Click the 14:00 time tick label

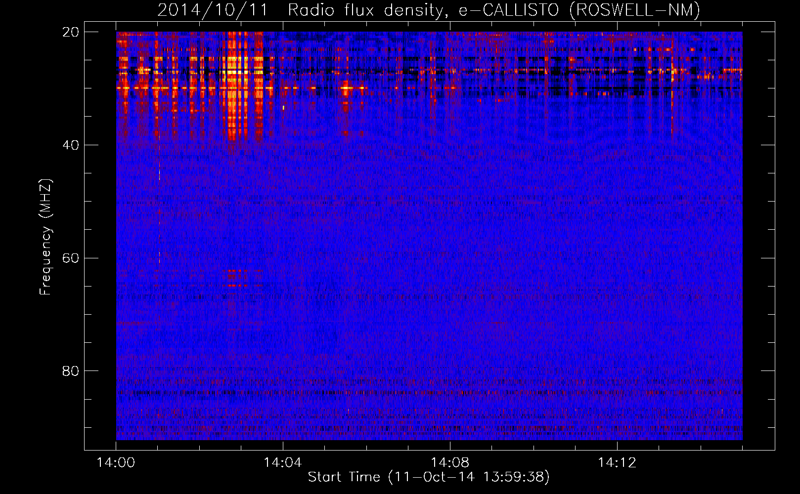116,463
